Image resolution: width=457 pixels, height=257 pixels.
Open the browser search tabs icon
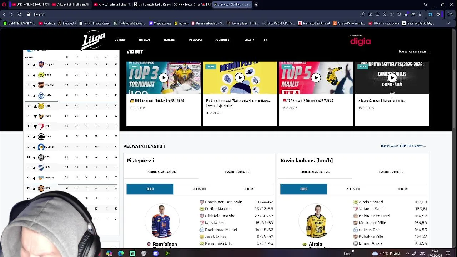pyautogui.click(x=426, y=5)
